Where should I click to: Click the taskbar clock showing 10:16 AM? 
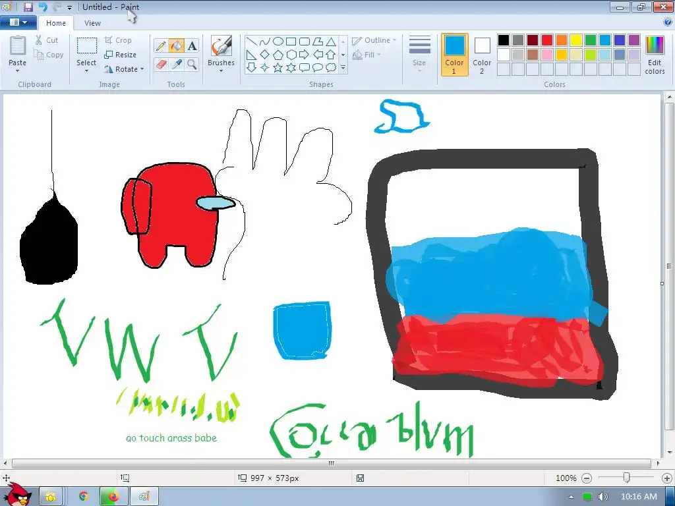click(x=639, y=497)
